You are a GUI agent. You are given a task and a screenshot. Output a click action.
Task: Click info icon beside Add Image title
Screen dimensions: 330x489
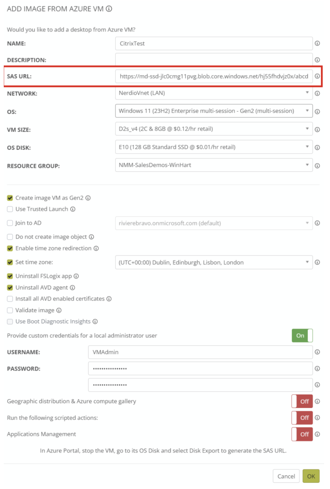(109, 9)
